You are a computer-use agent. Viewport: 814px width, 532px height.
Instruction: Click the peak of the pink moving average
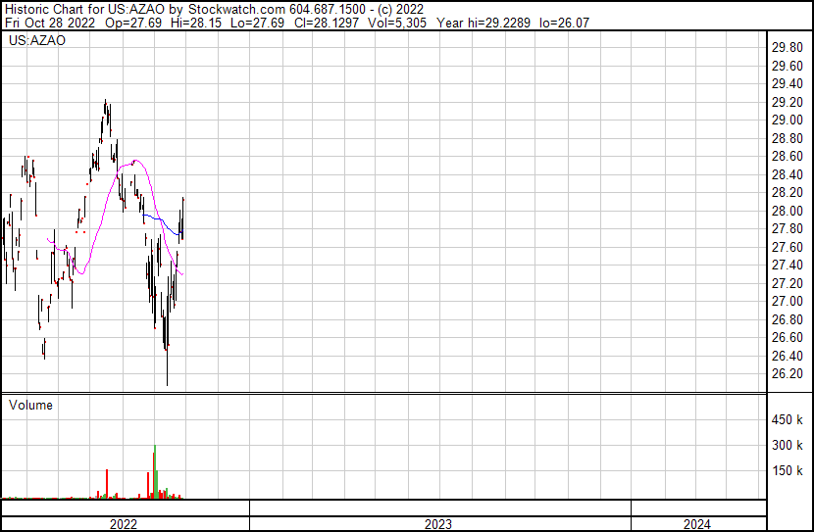coord(134,162)
